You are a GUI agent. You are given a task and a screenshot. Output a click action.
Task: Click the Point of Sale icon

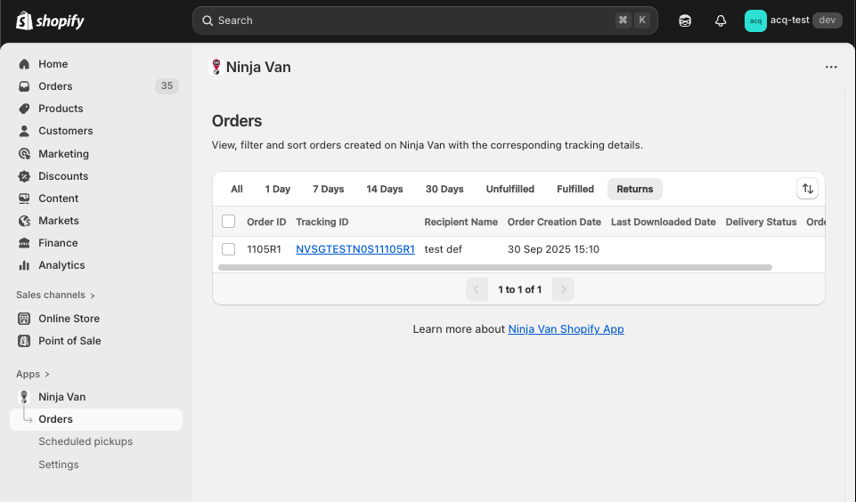click(x=24, y=341)
